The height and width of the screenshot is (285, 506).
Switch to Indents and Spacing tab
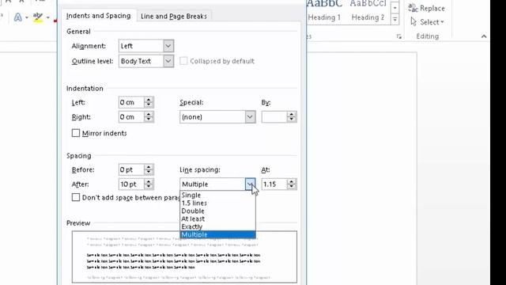(98, 16)
